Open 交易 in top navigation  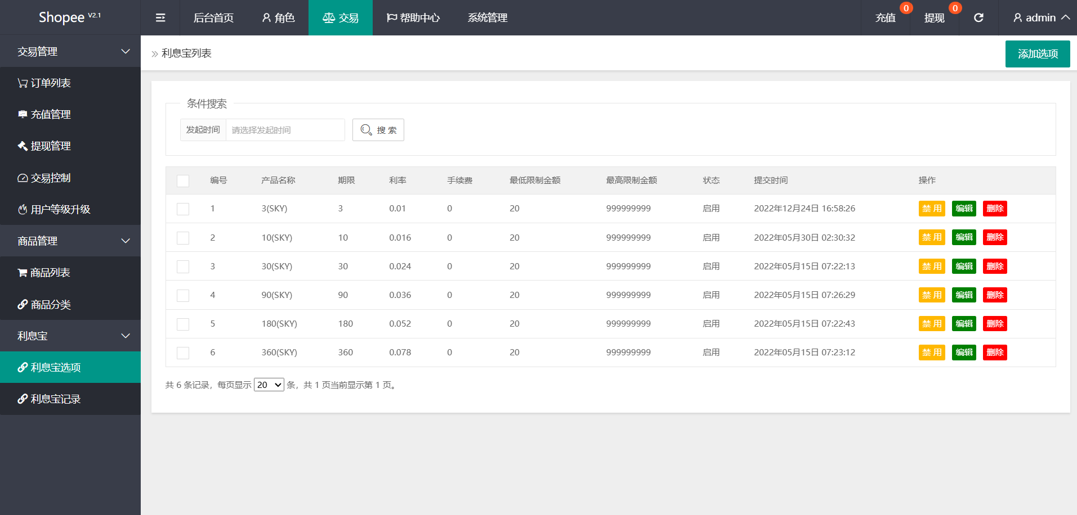[341, 18]
